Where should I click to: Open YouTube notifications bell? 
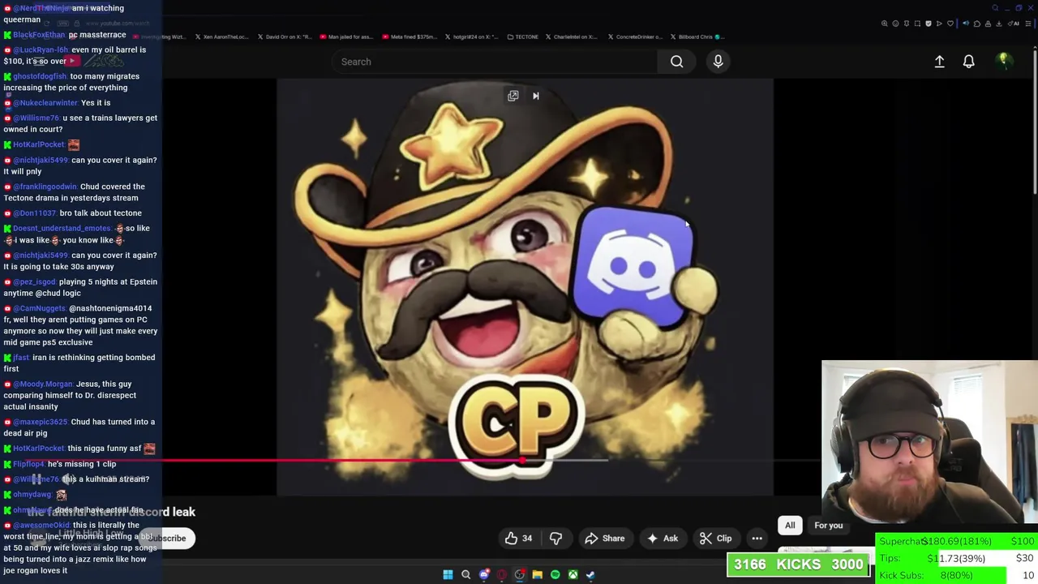click(x=968, y=62)
